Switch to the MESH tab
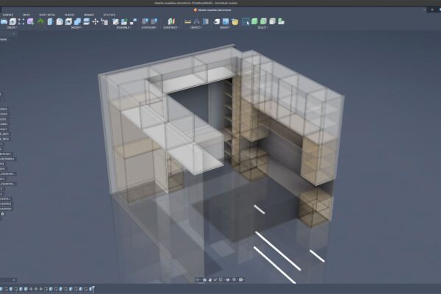The width and height of the screenshot is (441, 294). (26, 15)
